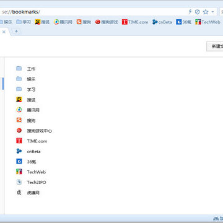Open a new tab with plus button
This screenshot has height=223, width=223.
pos(16,32)
